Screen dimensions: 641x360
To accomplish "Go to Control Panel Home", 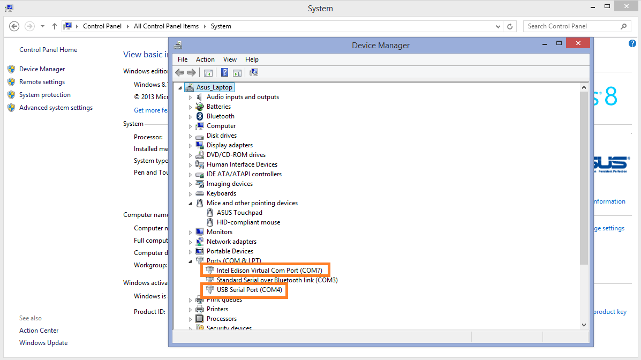I will pyautogui.click(x=48, y=49).
